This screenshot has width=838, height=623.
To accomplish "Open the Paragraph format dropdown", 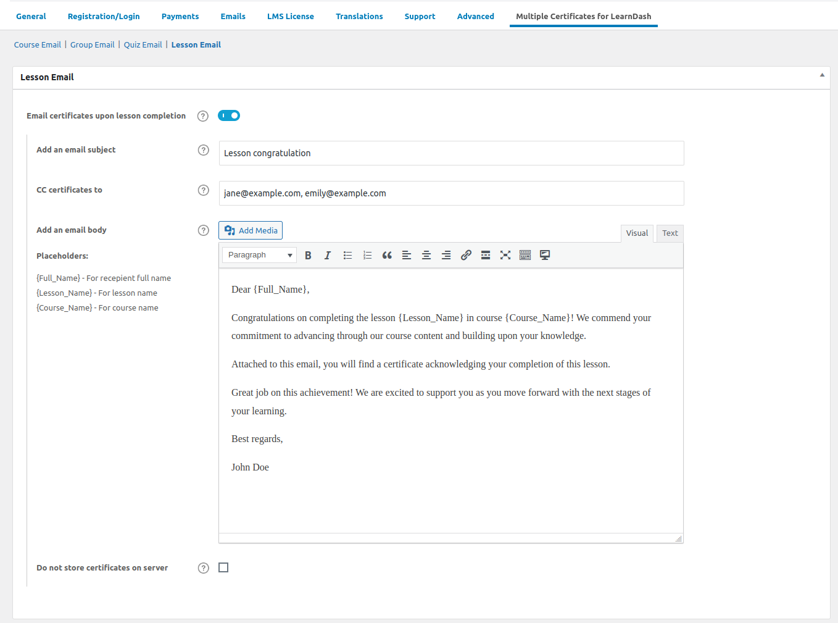I will point(259,255).
